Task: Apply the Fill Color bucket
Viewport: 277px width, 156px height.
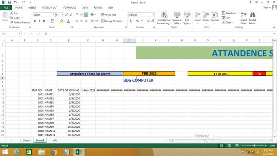Action: 61,21
